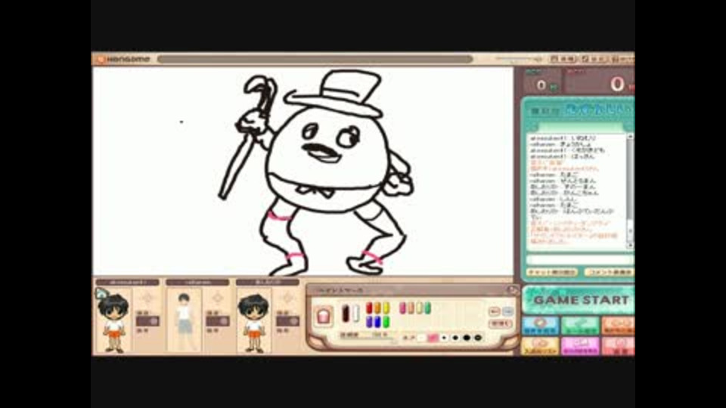The image size is (726, 408).
Task: Click the redo arrow button in palette
Action: coord(507,311)
